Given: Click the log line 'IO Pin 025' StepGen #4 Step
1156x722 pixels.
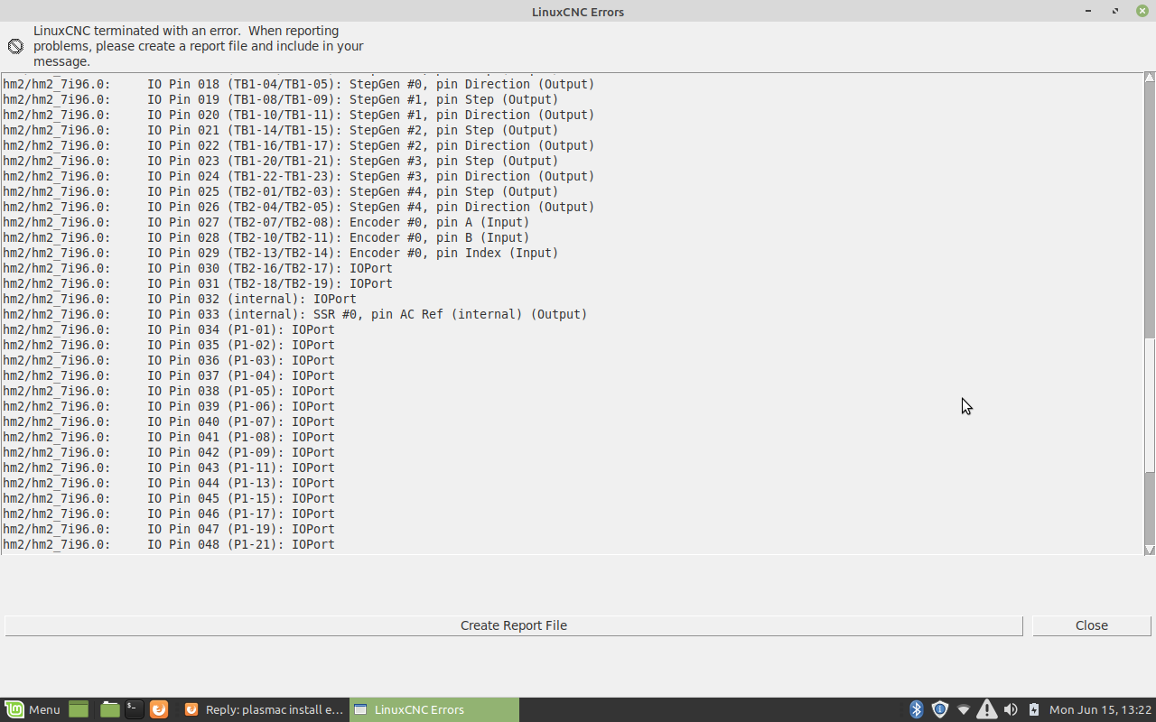Looking at the screenshot, I should (281, 191).
